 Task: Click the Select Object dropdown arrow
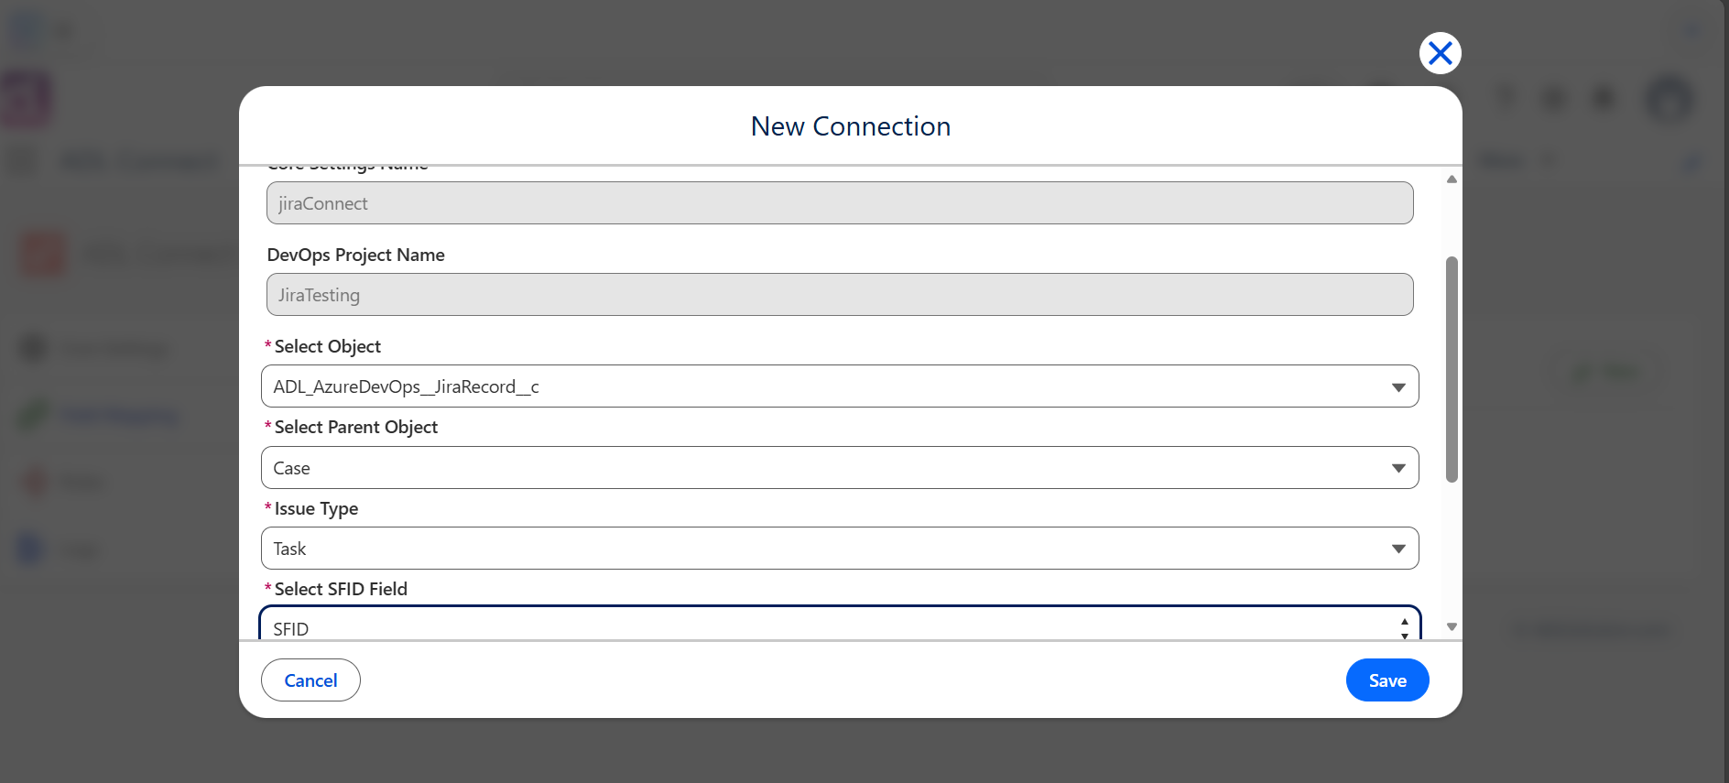[1398, 387]
